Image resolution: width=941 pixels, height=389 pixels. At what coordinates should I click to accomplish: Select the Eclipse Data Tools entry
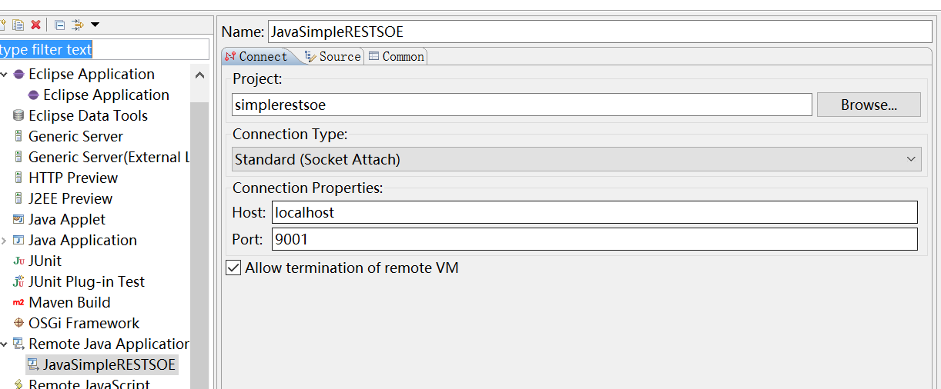tap(80, 115)
